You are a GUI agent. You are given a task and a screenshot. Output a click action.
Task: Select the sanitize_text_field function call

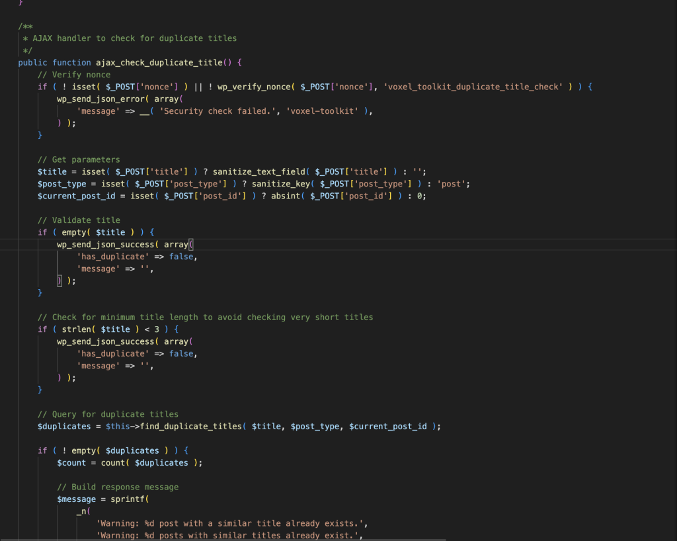coord(259,171)
